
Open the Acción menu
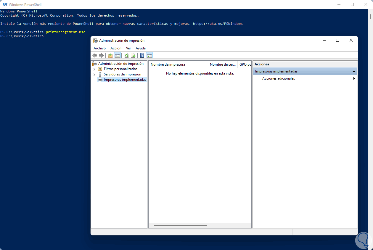[x=116, y=48]
